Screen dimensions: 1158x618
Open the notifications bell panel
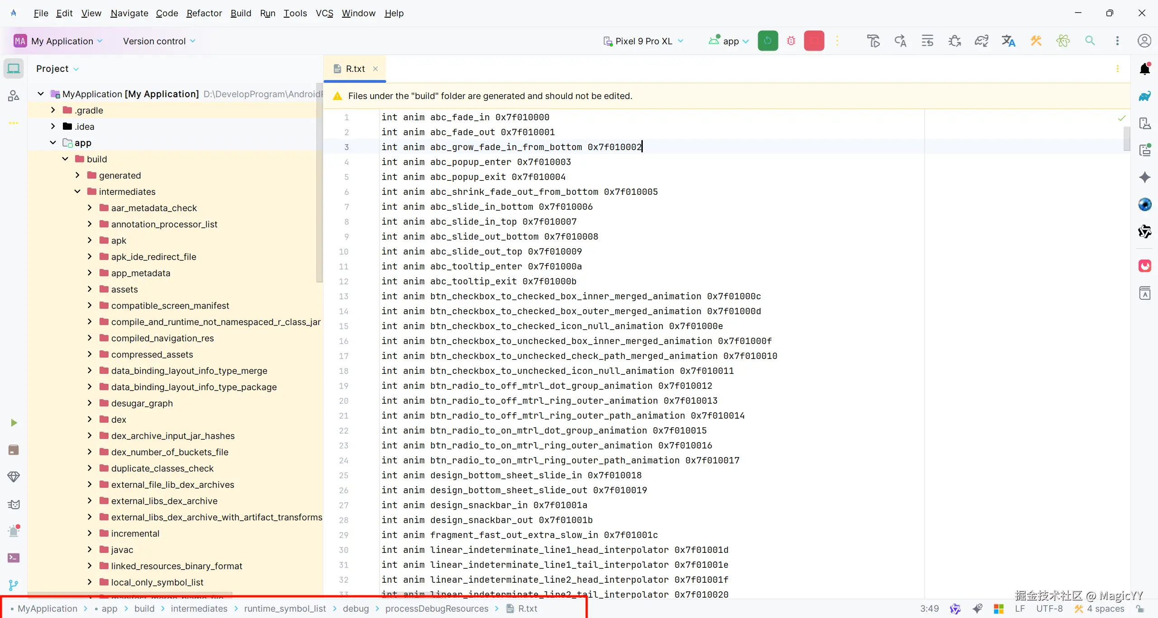1144,69
